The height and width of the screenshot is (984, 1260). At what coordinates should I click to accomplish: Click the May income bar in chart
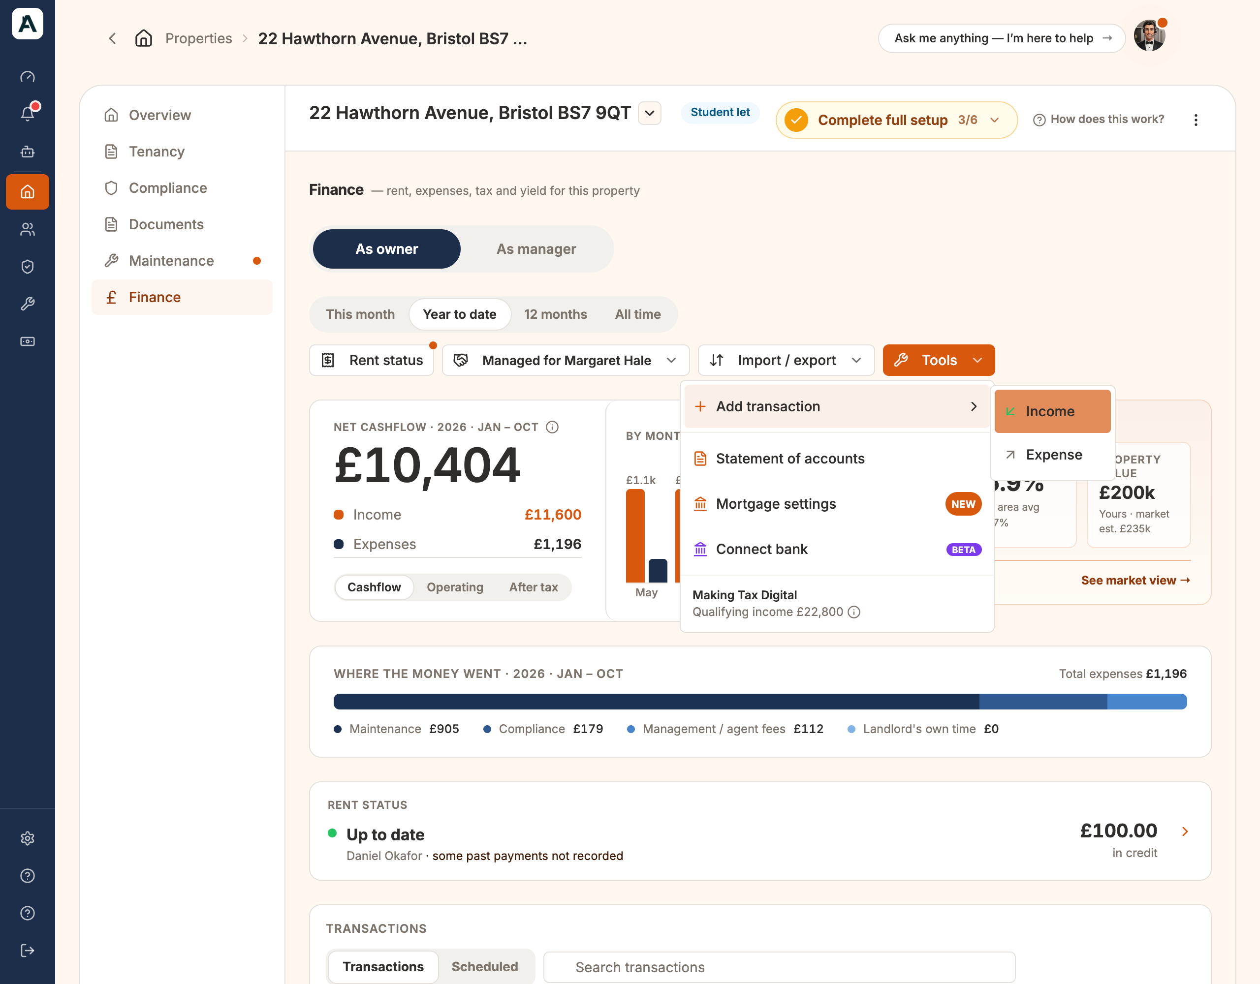point(635,536)
